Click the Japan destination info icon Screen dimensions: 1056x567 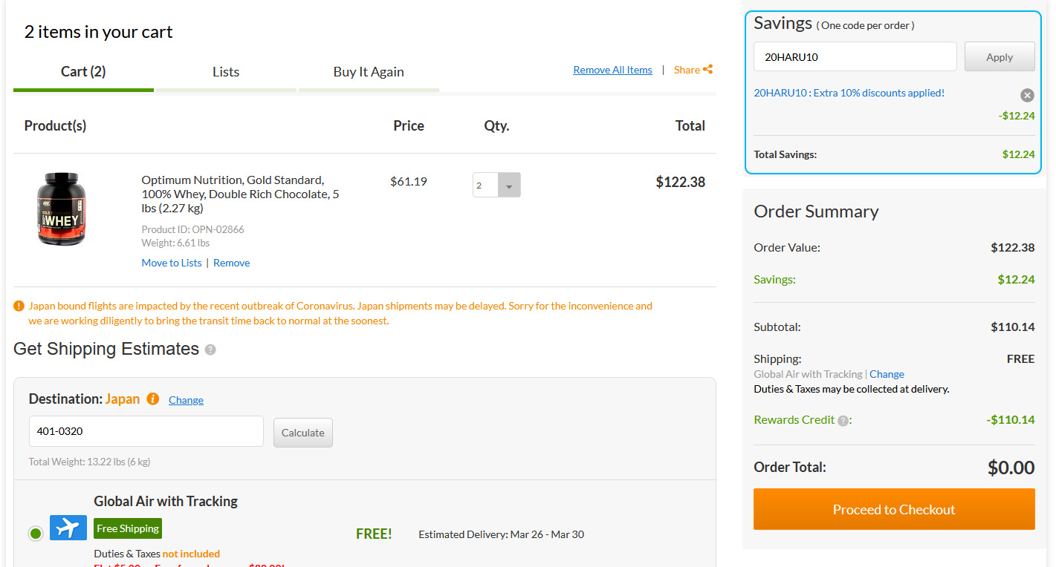point(153,399)
